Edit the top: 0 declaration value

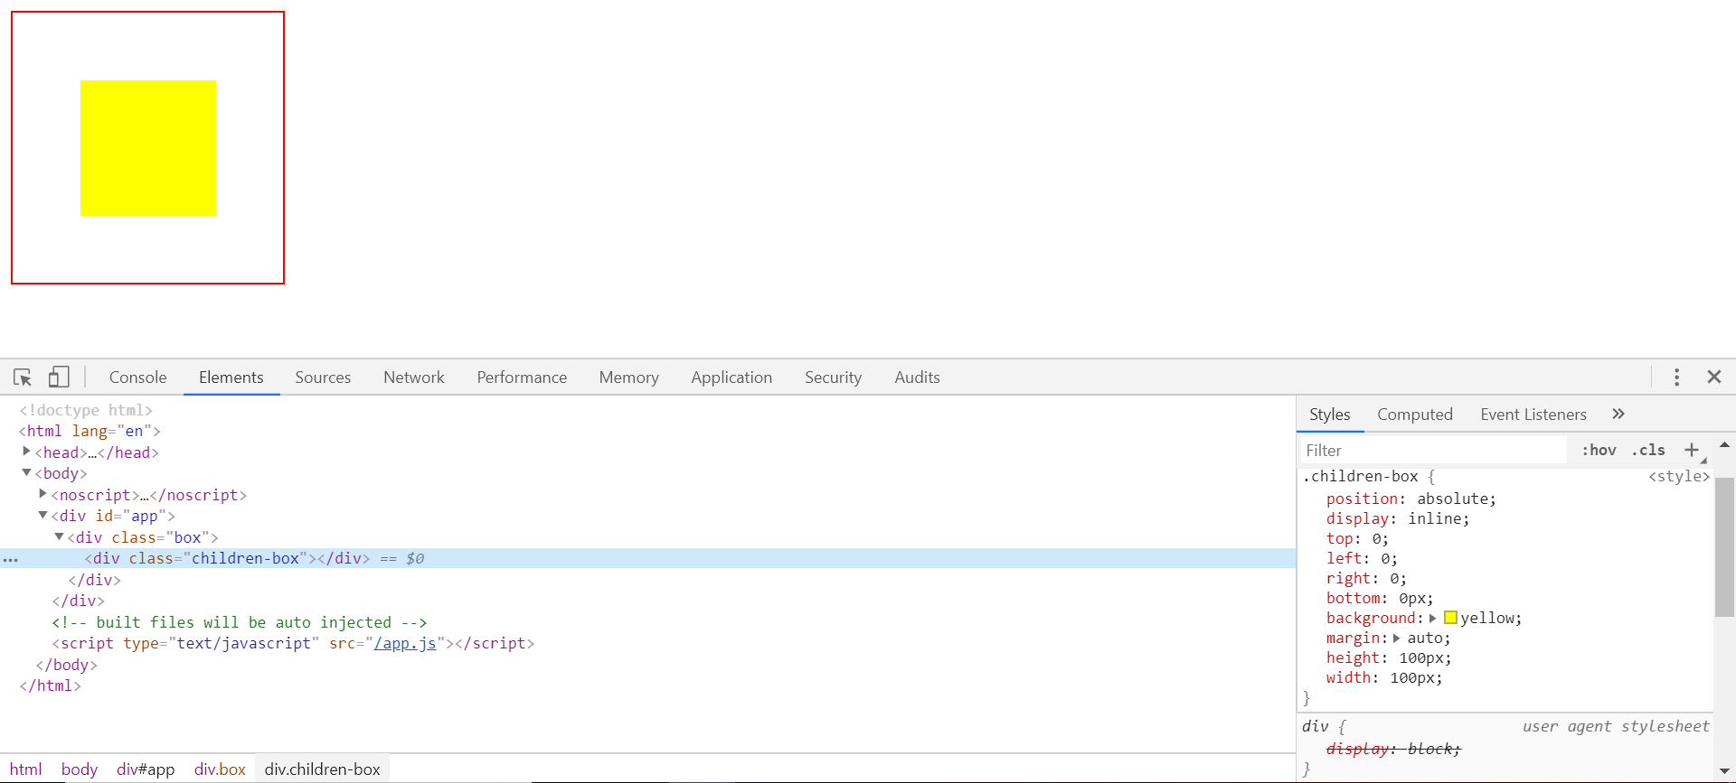coord(1376,538)
